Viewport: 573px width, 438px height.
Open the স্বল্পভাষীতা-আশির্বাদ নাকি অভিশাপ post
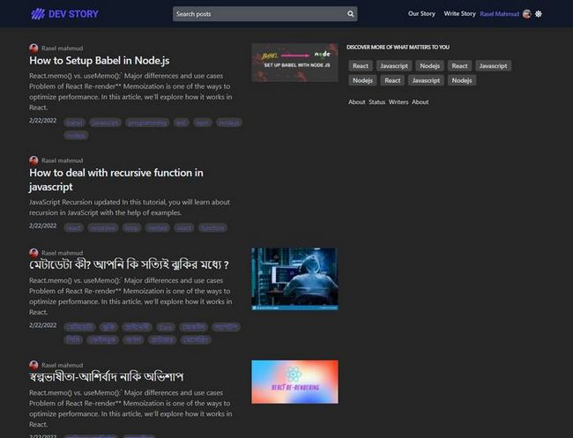[x=107, y=376]
